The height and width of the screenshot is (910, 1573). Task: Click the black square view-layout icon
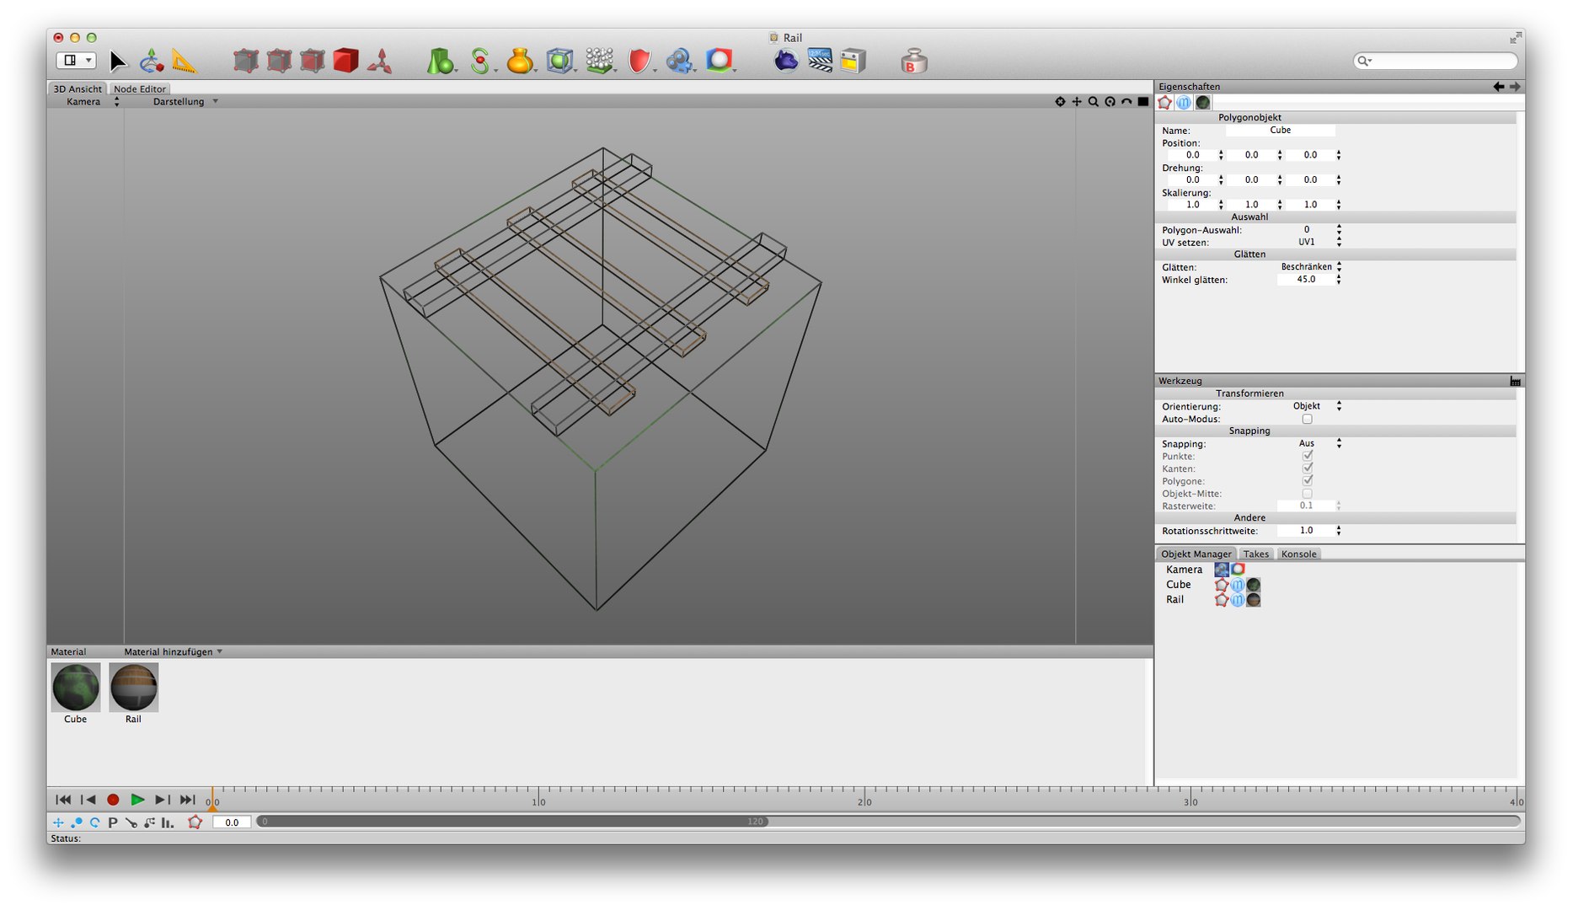(1143, 102)
